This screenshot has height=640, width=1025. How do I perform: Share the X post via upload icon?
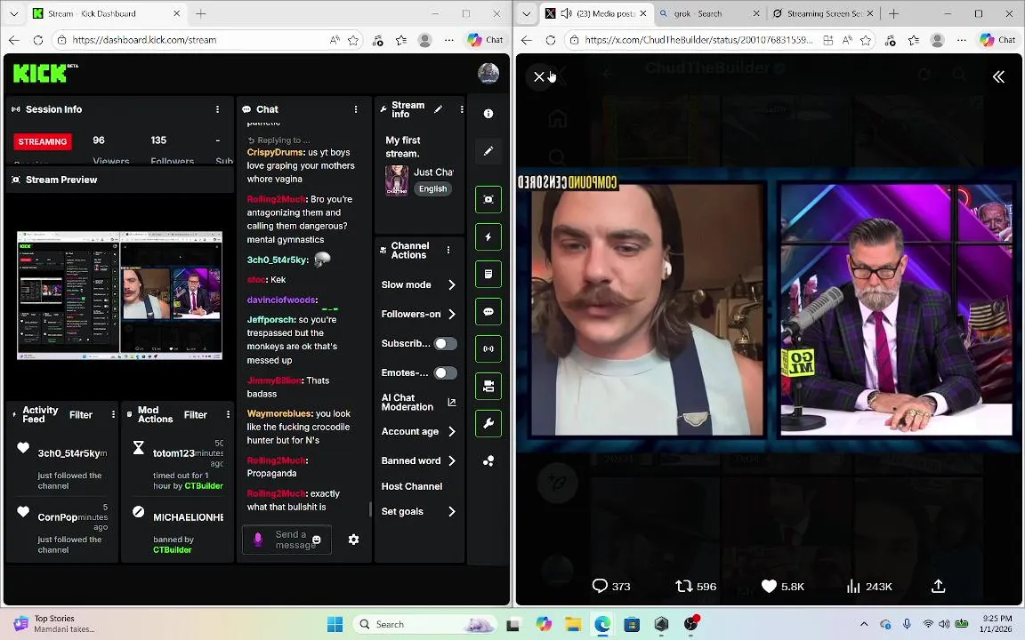point(938,586)
